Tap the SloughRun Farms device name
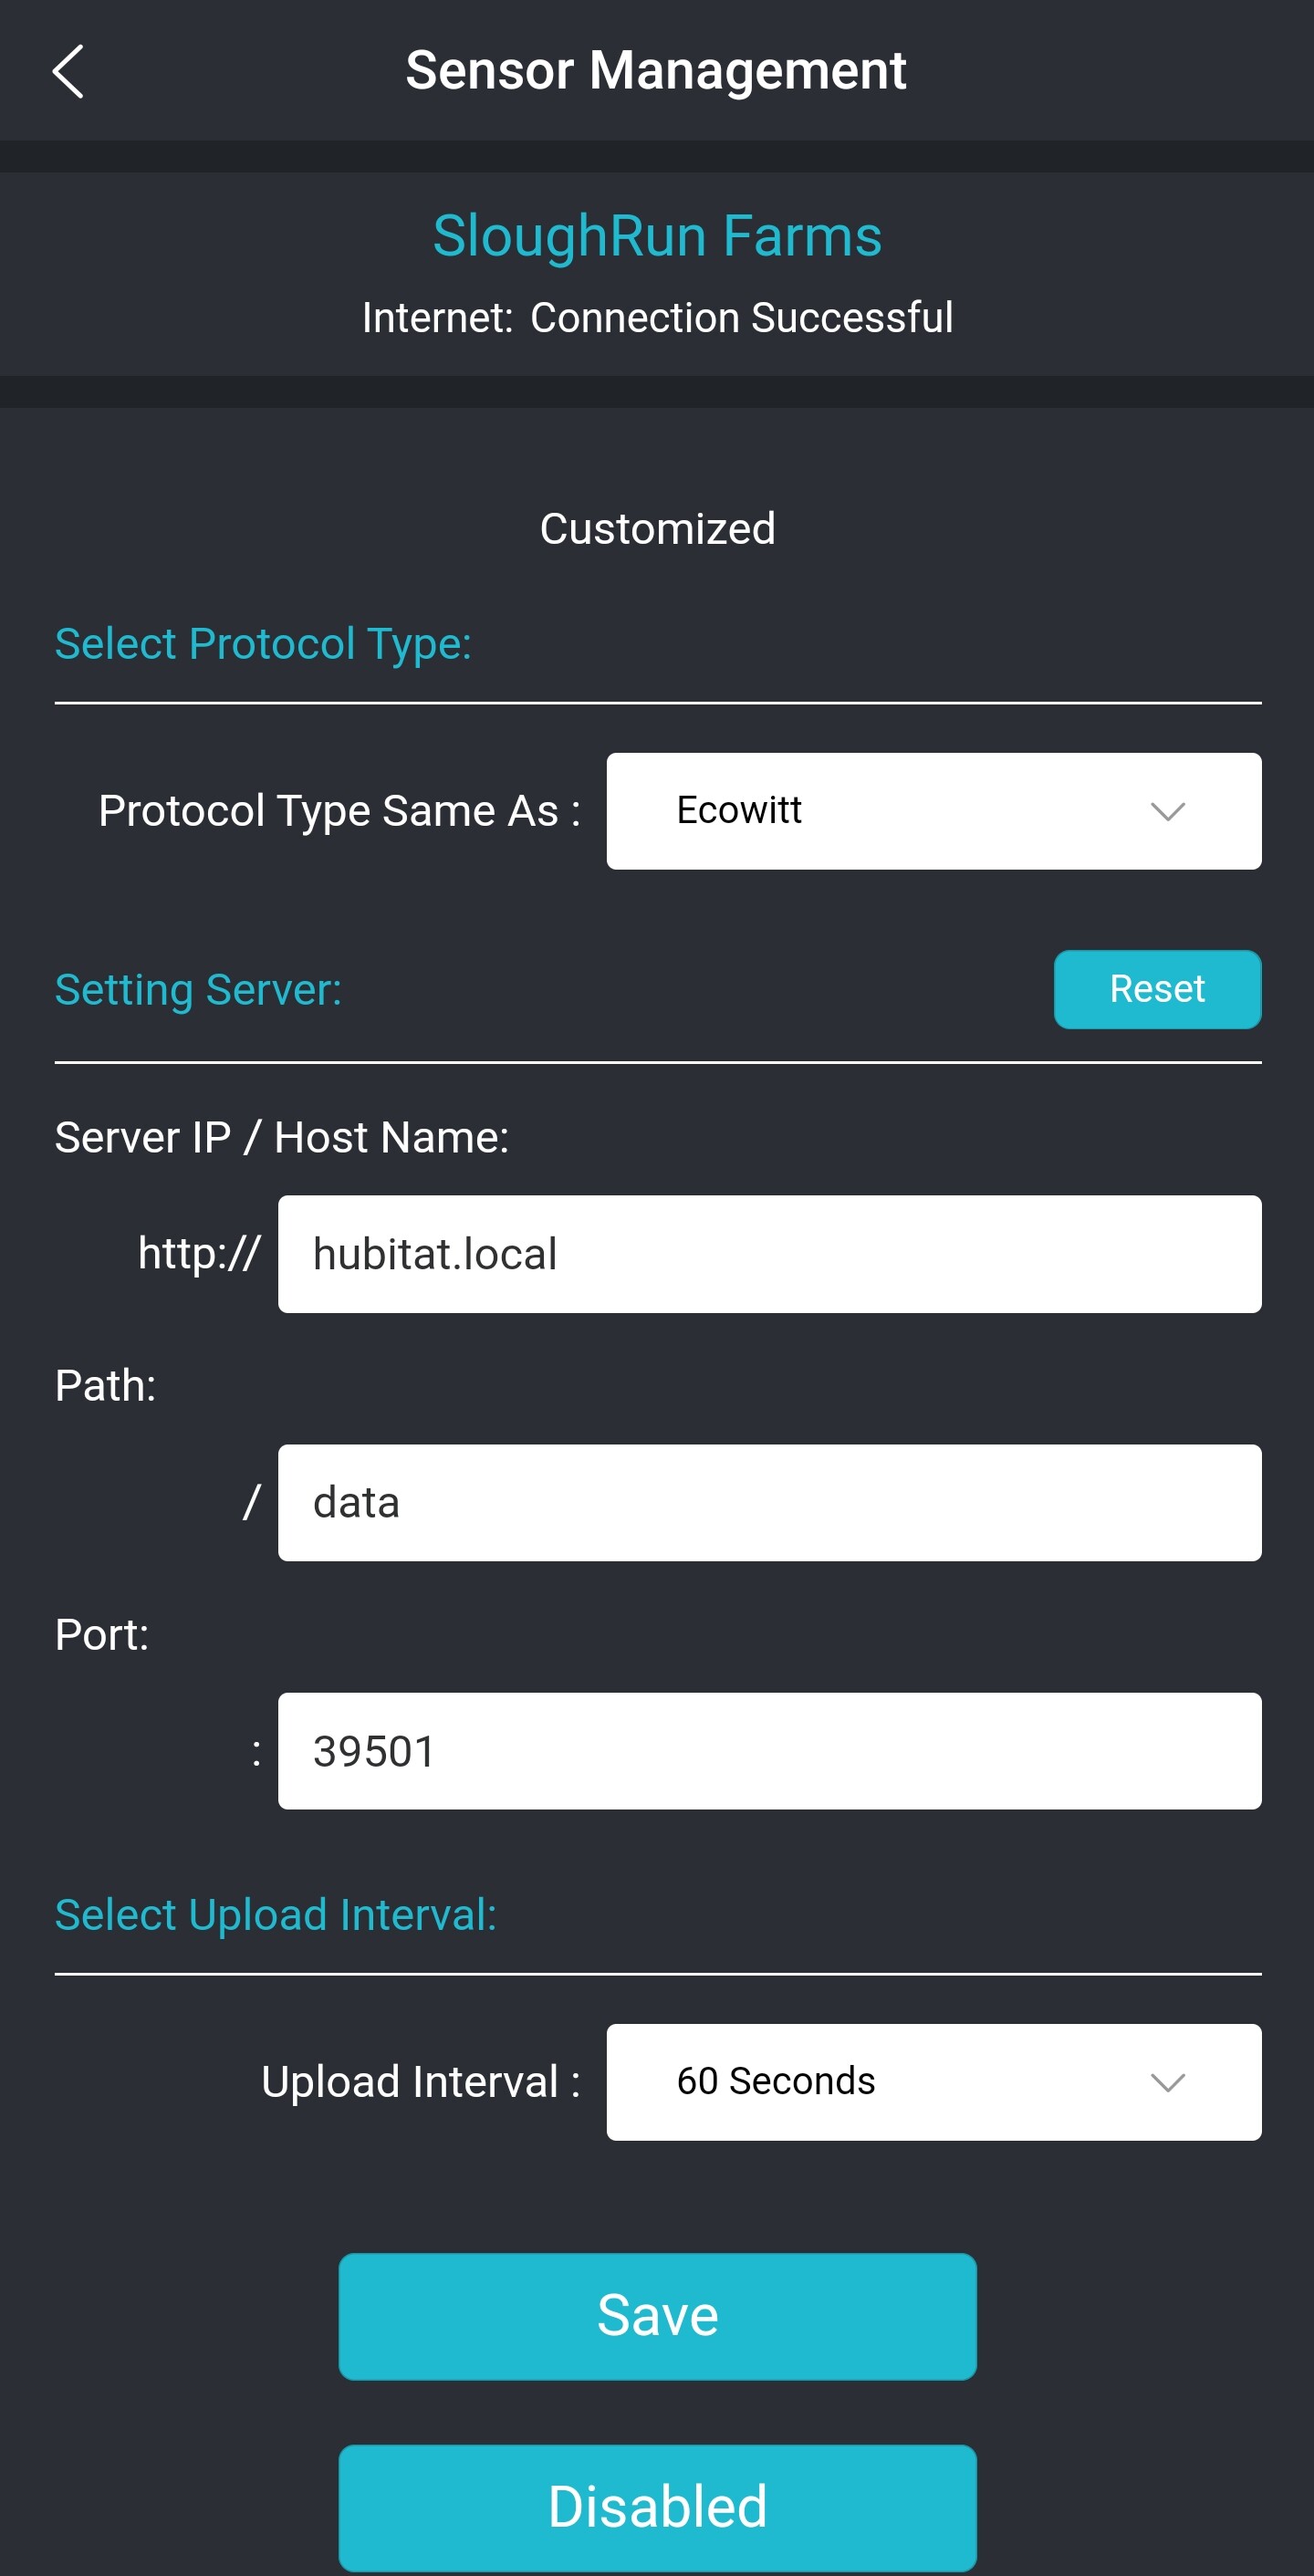The width and height of the screenshot is (1314, 2576). tap(657, 236)
